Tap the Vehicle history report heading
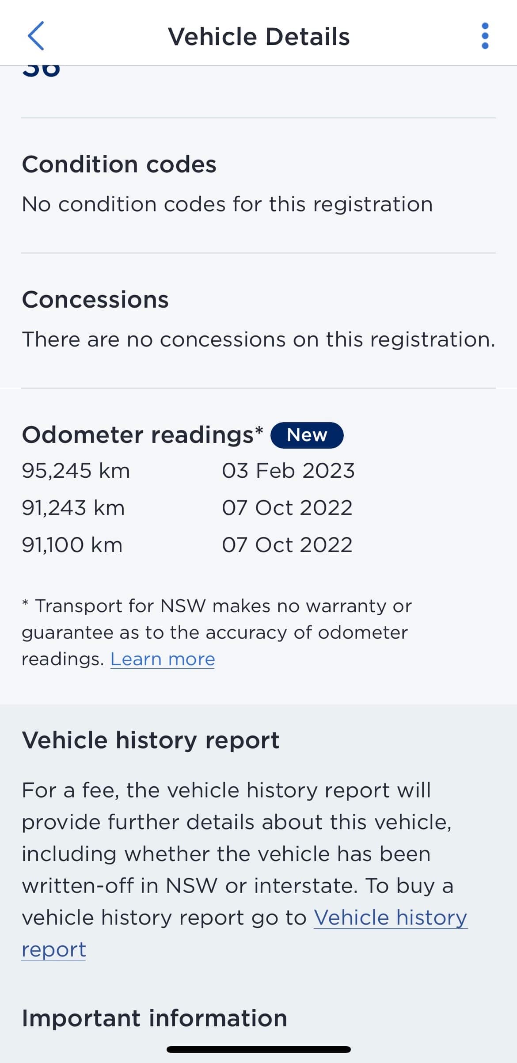 click(x=151, y=740)
